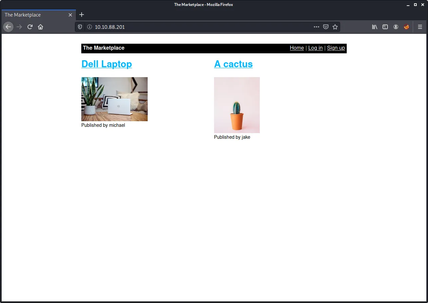
Task: Close The Marketplace tab
Action: [x=70, y=15]
